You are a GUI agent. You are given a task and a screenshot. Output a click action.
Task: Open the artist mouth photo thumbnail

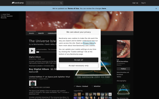123,49
